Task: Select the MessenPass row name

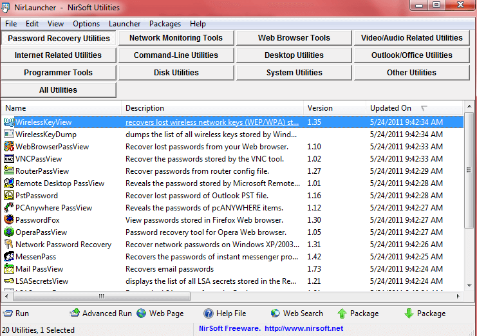Action: coord(36,257)
